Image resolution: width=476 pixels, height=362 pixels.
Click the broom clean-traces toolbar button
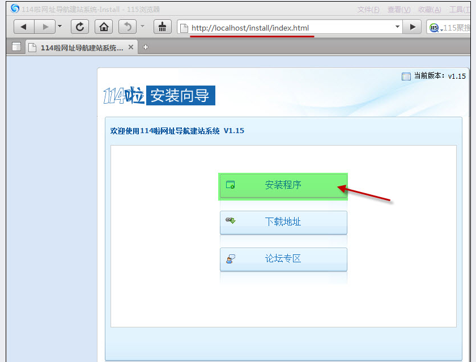163,27
